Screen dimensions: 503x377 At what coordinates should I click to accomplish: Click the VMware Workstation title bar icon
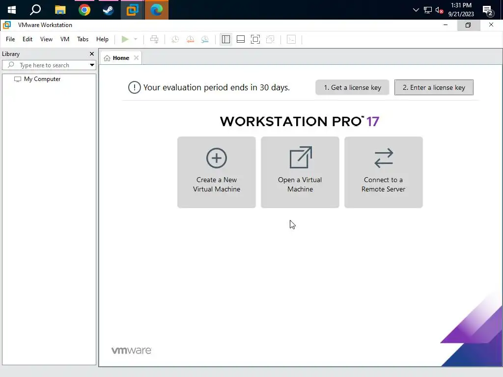tap(7, 25)
